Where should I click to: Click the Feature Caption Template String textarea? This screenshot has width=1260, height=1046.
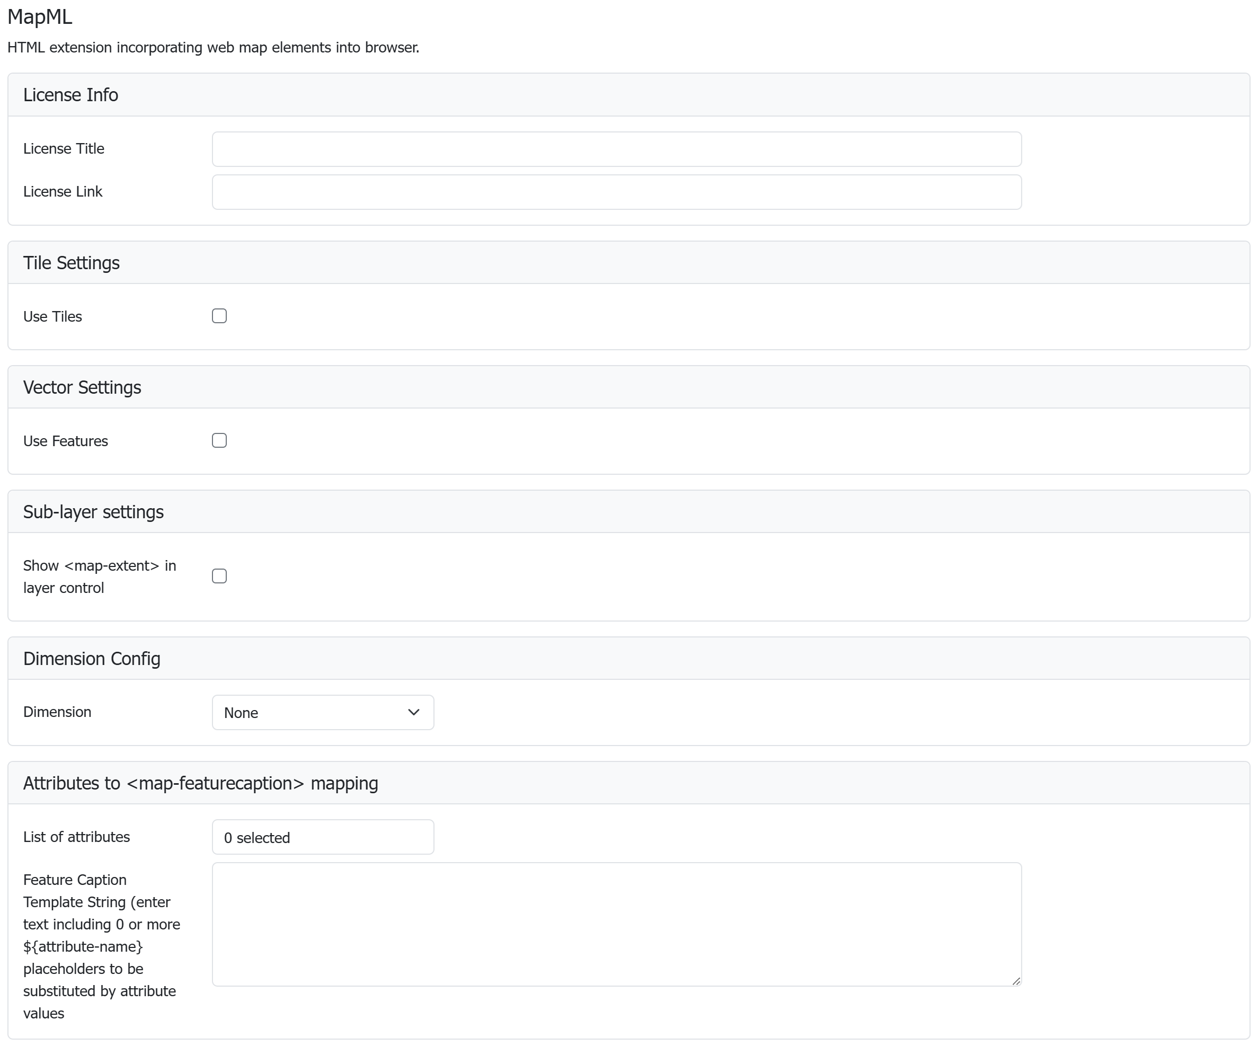tap(616, 924)
